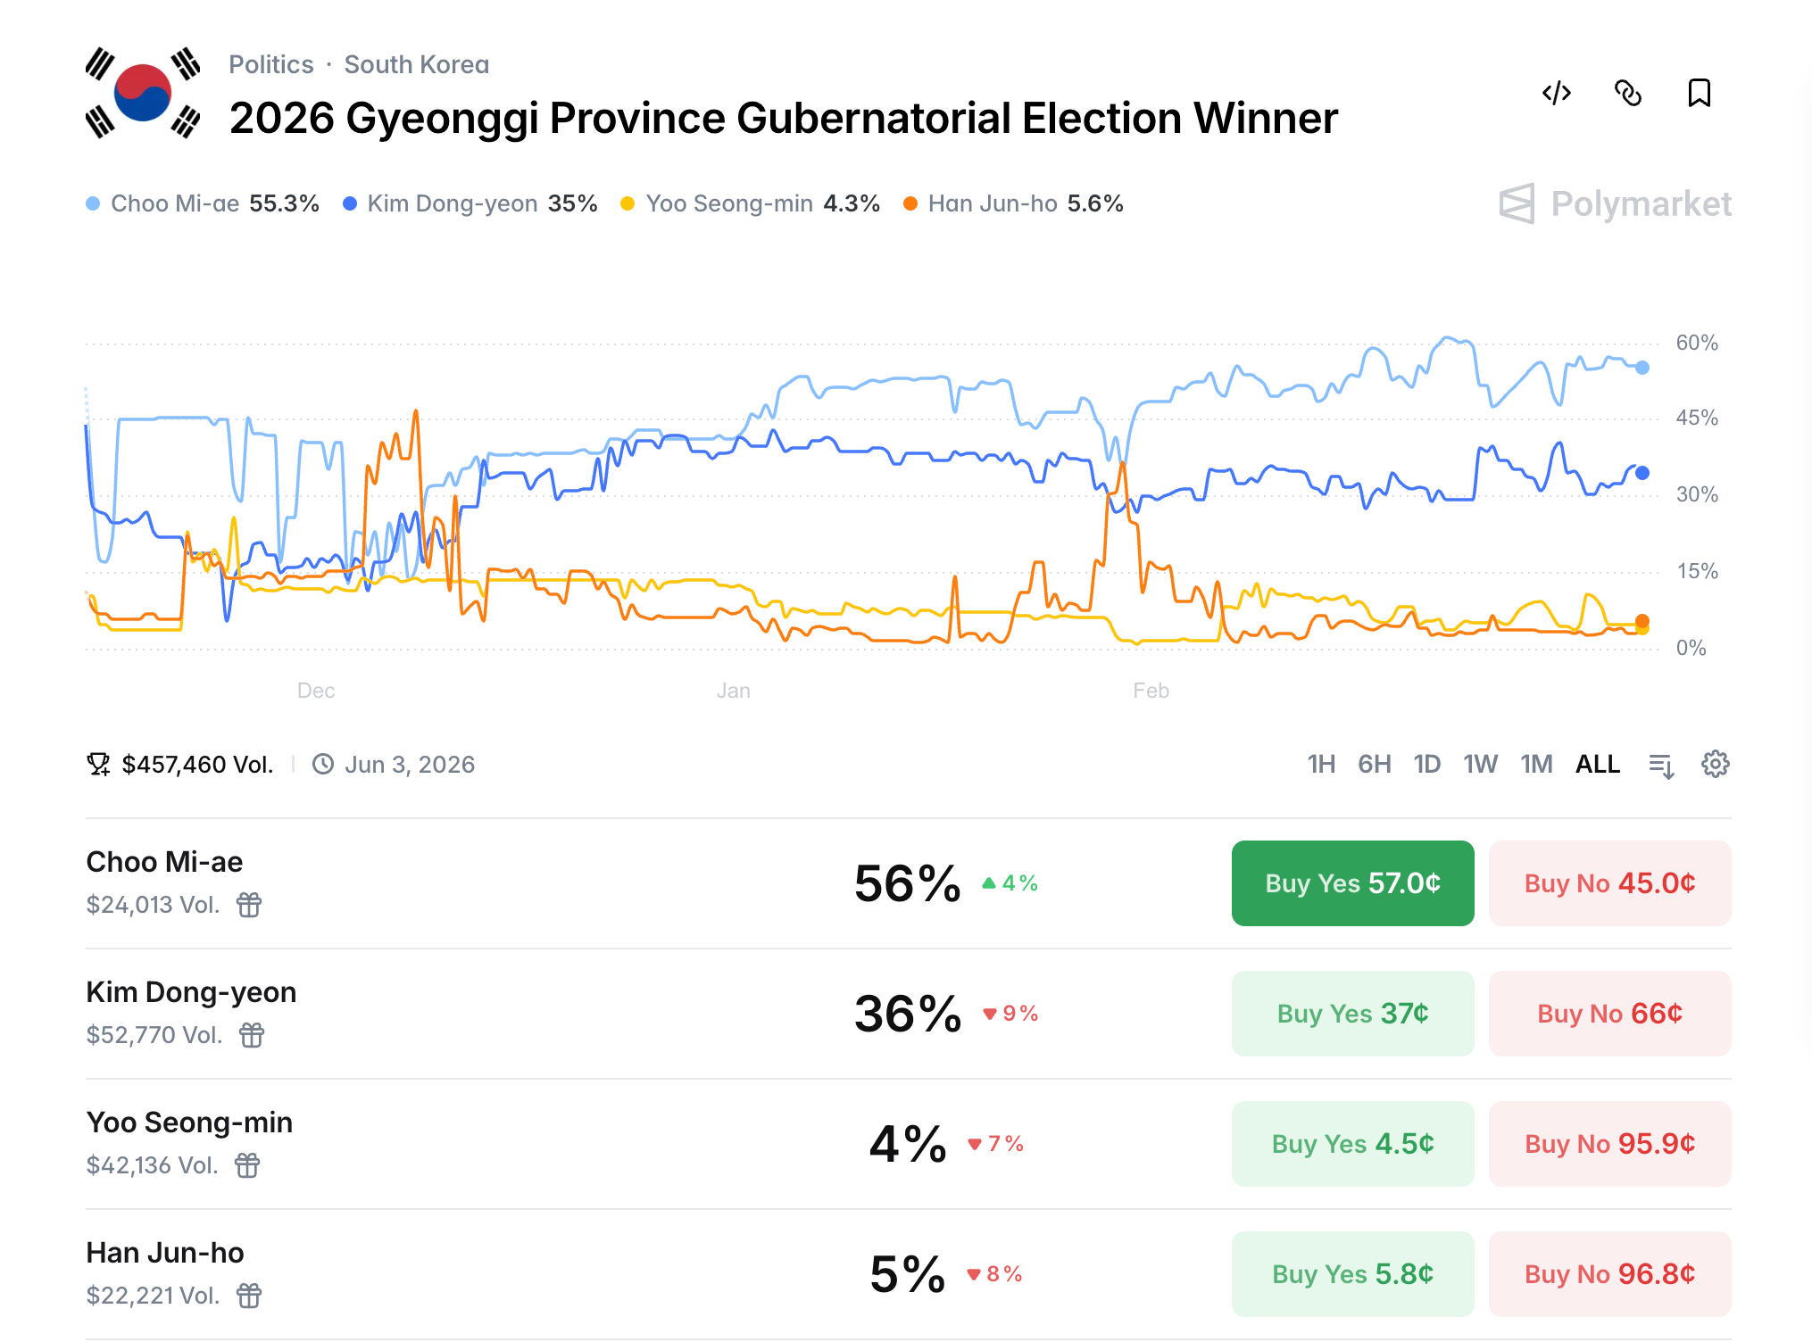Click the gift icon beside Han Jun-ho volume

[x=249, y=1296]
